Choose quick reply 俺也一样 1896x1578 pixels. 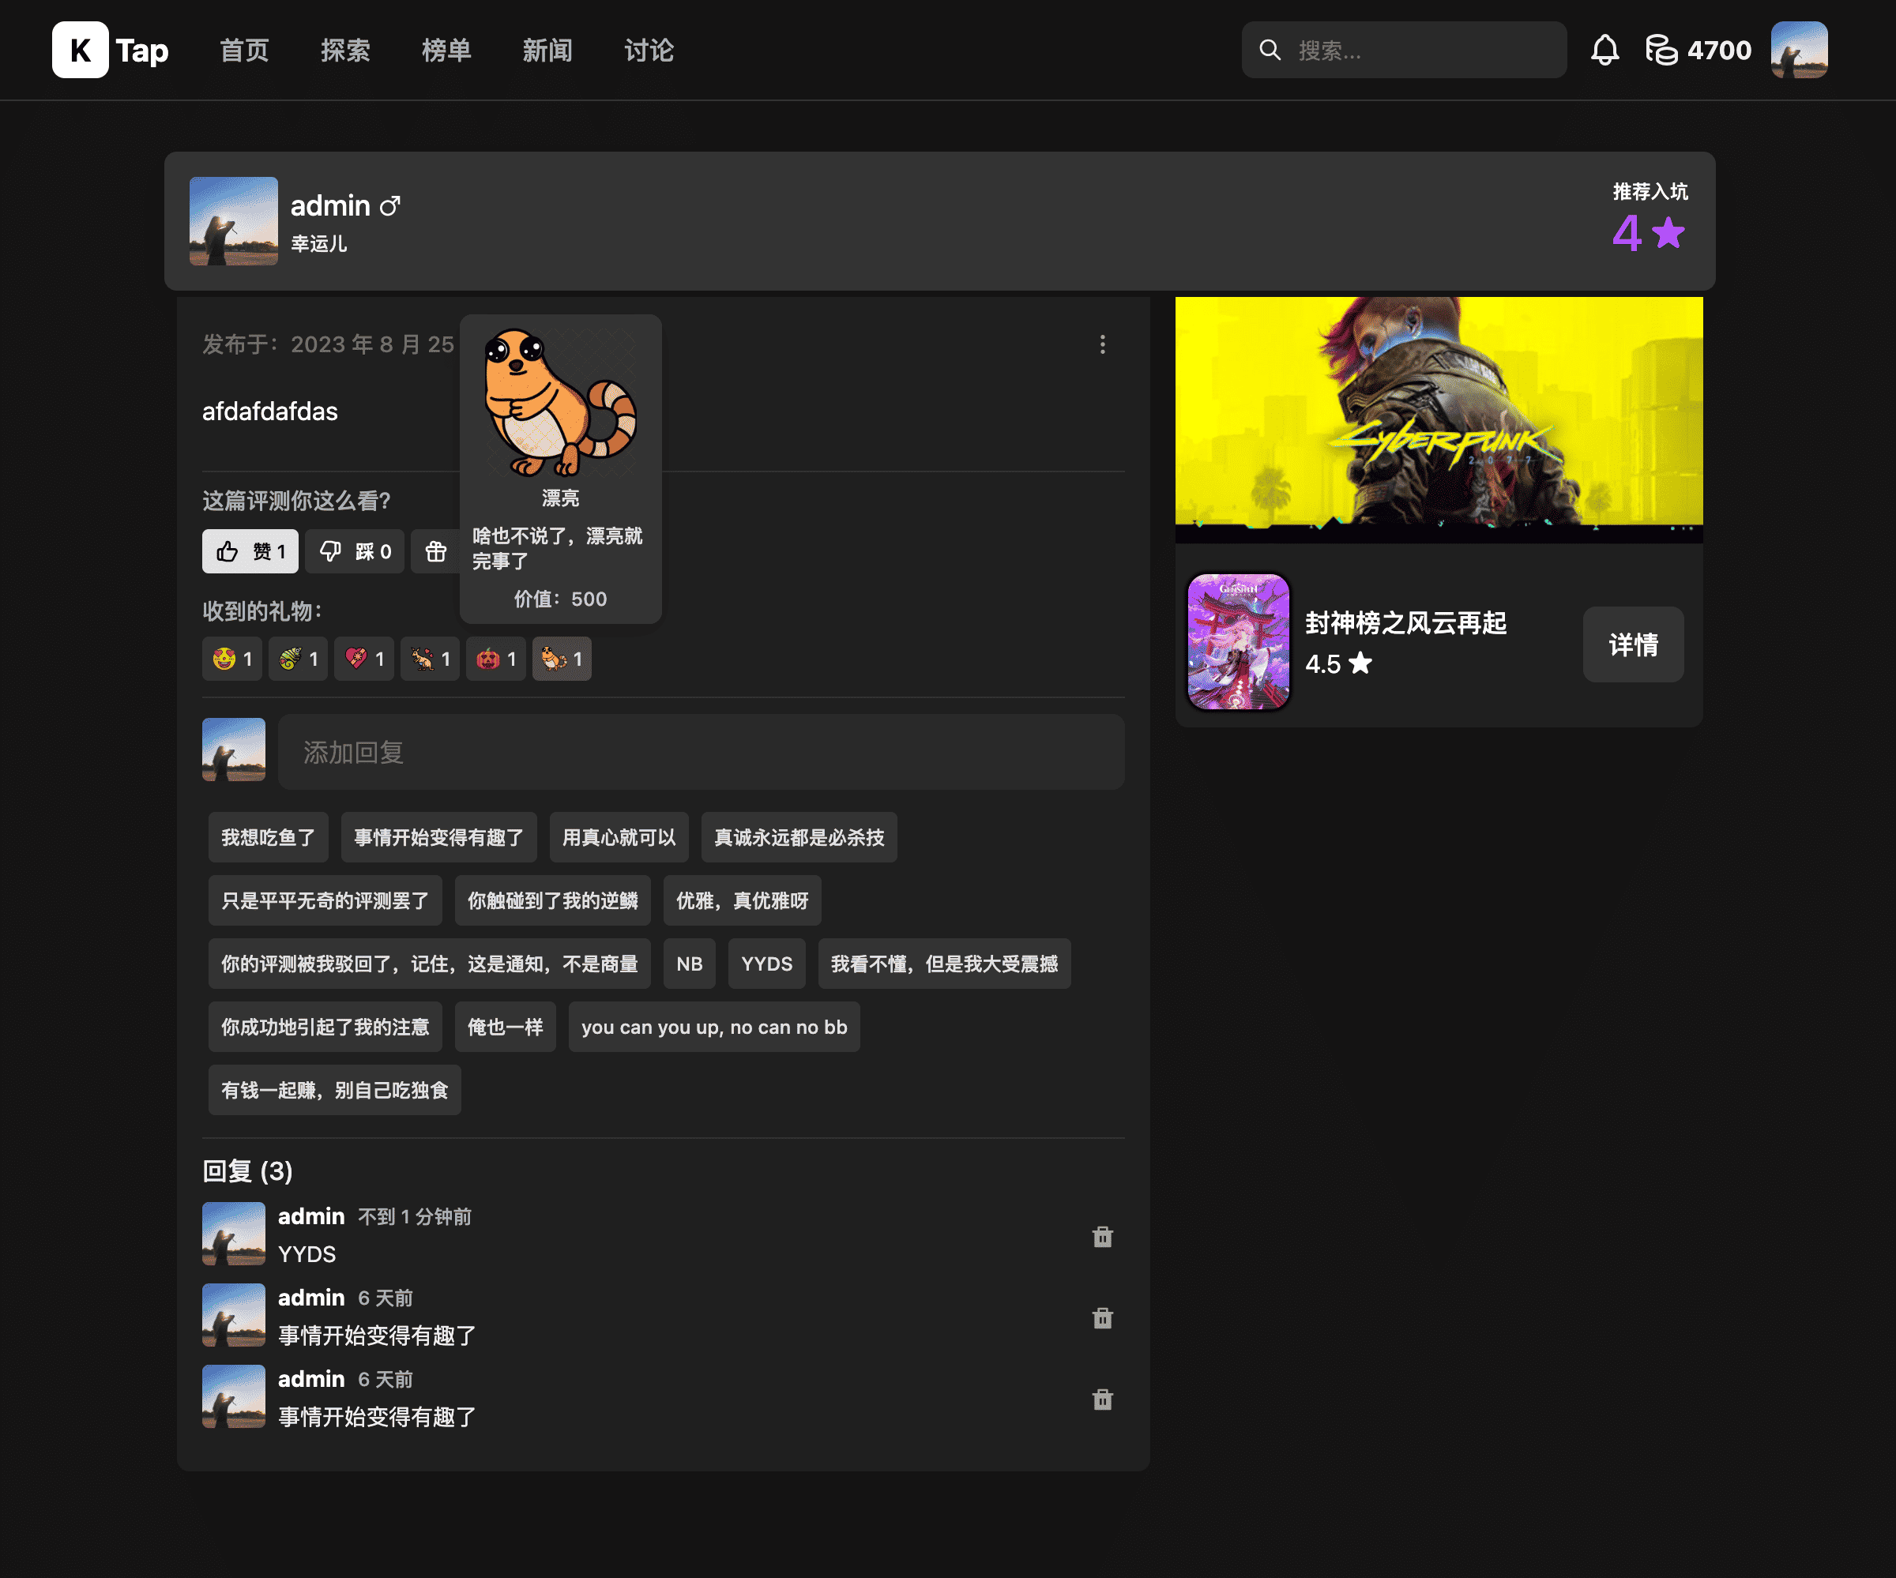pos(505,1028)
